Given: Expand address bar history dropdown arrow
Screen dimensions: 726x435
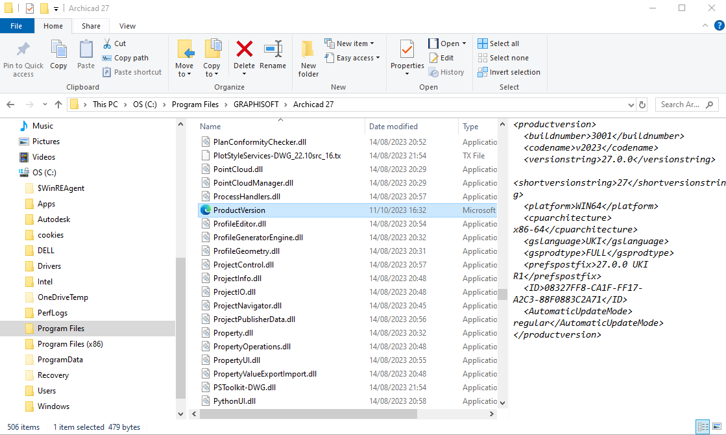Looking at the screenshot, I should 631,105.
